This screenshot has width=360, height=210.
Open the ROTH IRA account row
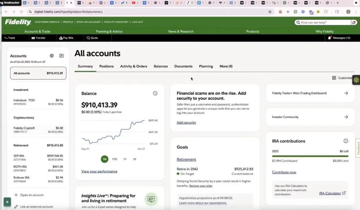tap(38, 168)
